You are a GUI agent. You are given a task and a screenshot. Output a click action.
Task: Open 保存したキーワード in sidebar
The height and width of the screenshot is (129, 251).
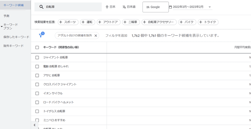[x=16, y=37]
